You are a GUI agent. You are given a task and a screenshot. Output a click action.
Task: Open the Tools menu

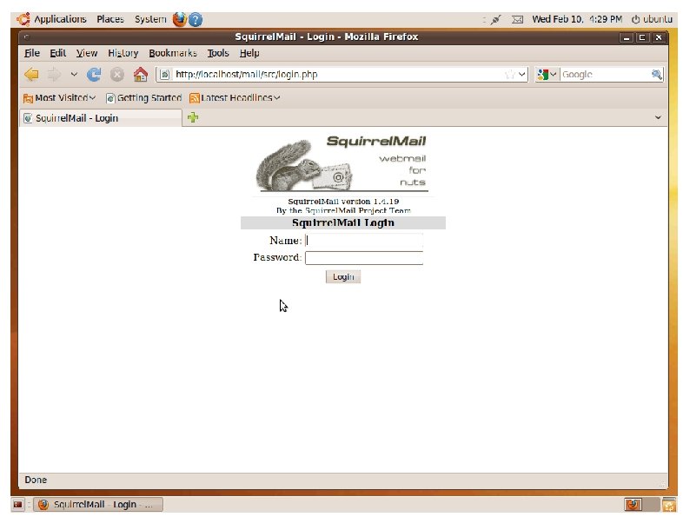[218, 53]
